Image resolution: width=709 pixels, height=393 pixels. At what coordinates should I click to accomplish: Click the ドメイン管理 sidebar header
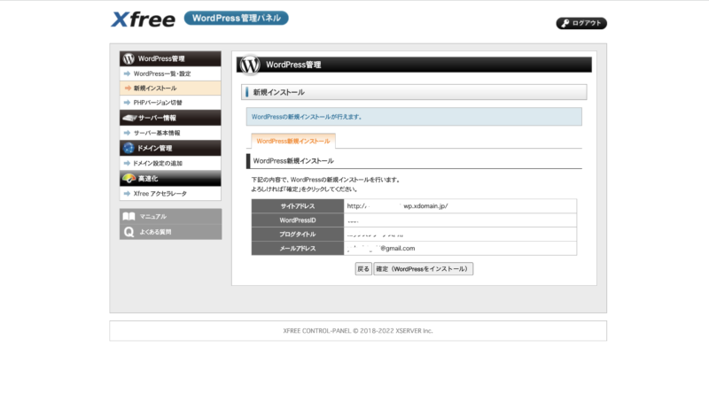pos(170,148)
